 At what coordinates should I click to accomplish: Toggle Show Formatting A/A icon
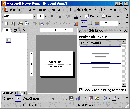(x=84, y=24)
